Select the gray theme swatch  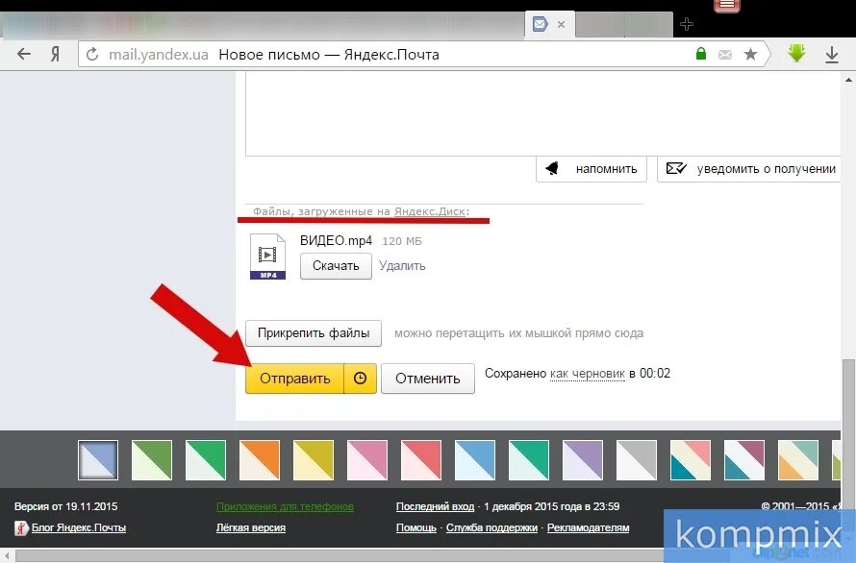(x=637, y=460)
